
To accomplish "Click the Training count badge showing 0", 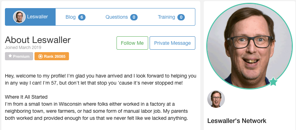I will pos(181,17).
